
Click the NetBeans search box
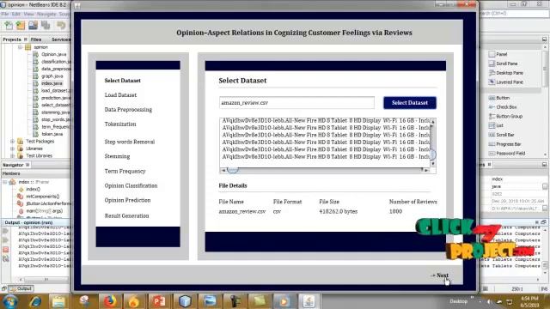[514, 14]
